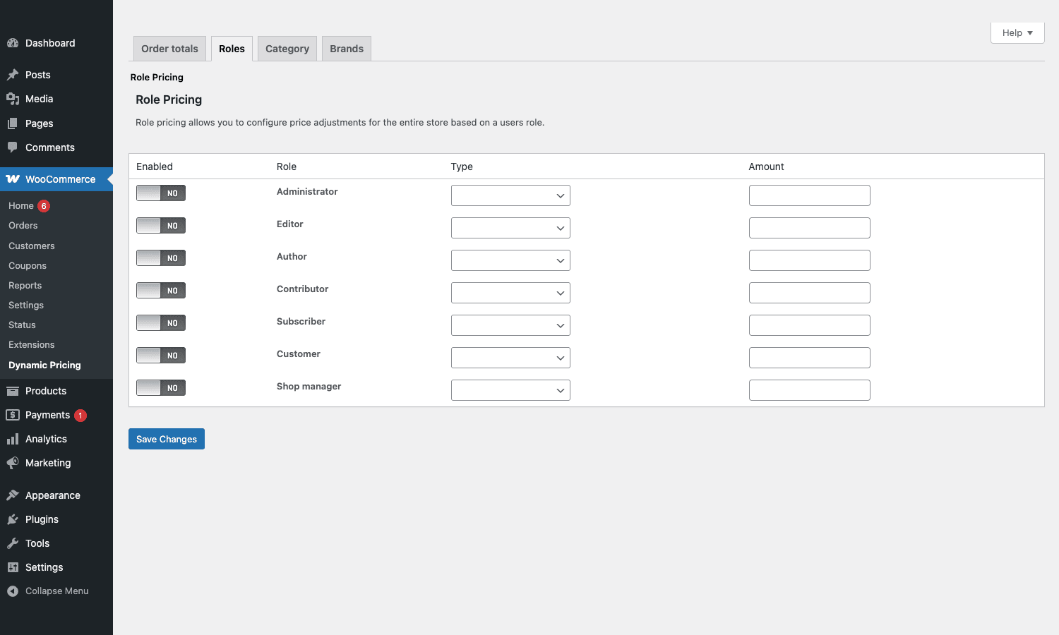The width and height of the screenshot is (1059, 635).
Task: Turn on the Author role switch
Action: (161, 258)
